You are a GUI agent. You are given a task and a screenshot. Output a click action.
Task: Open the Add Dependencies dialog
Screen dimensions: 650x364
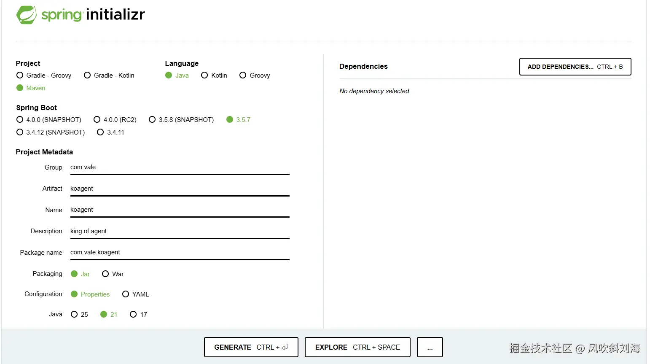pos(575,67)
